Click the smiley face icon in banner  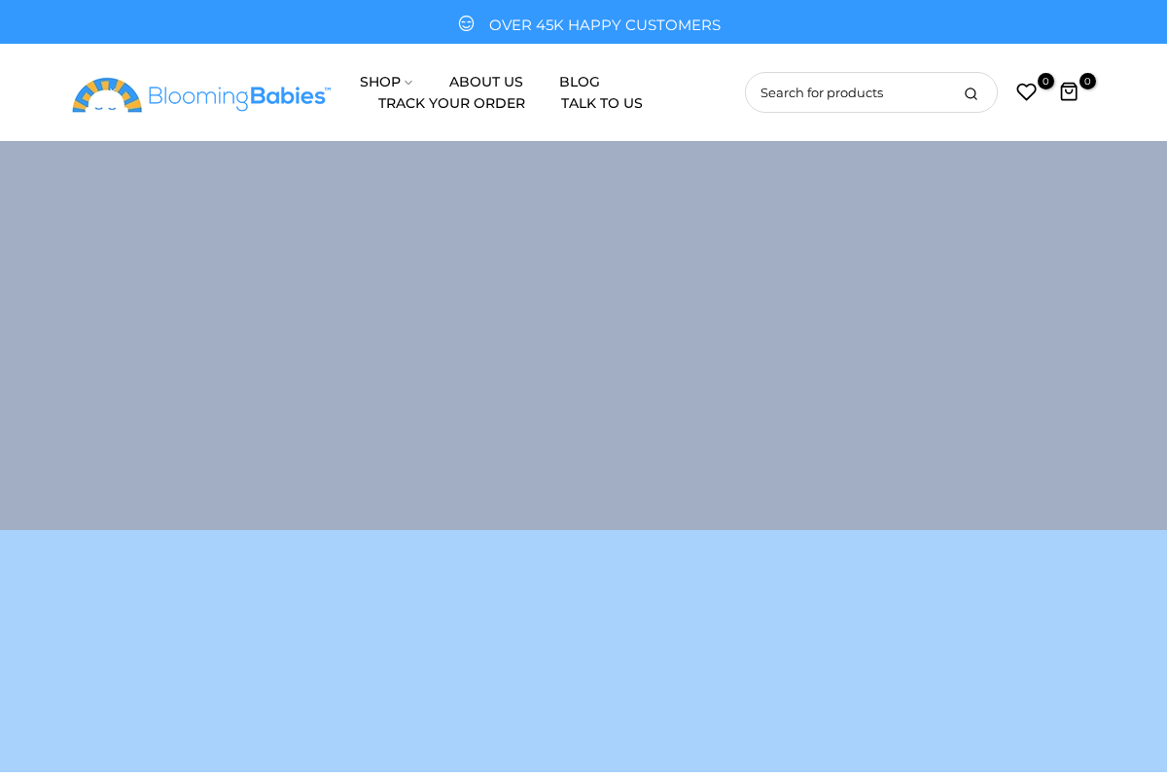[x=465, y=21]
